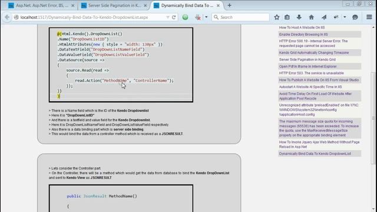Show bookmarks list icon
Viewport: 377px width, 212px height.
click(x=287, y=17)
